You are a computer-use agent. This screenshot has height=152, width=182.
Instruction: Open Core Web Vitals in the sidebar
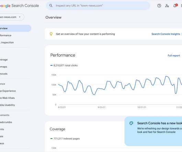[x=8, y=98]
